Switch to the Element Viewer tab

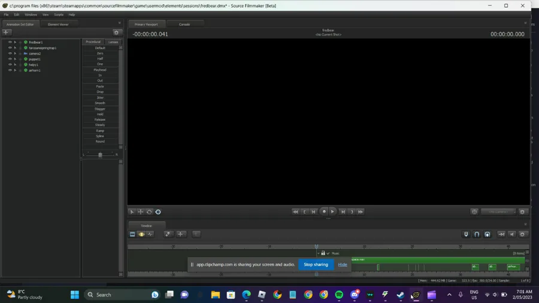tap(58, 25)
